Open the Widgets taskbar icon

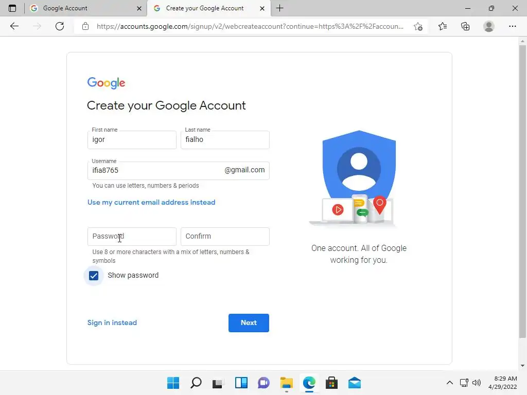click(241, 383)
